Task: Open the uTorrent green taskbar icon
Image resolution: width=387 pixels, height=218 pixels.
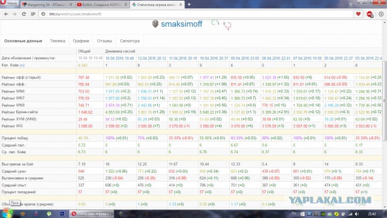Action: point(49,214)
